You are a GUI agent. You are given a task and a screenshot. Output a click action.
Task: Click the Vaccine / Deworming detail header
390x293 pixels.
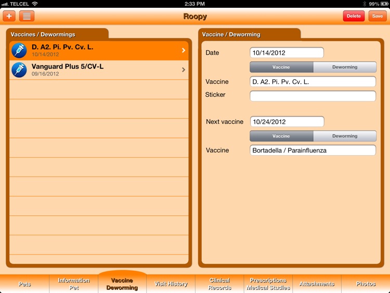(x=231, y=34)
